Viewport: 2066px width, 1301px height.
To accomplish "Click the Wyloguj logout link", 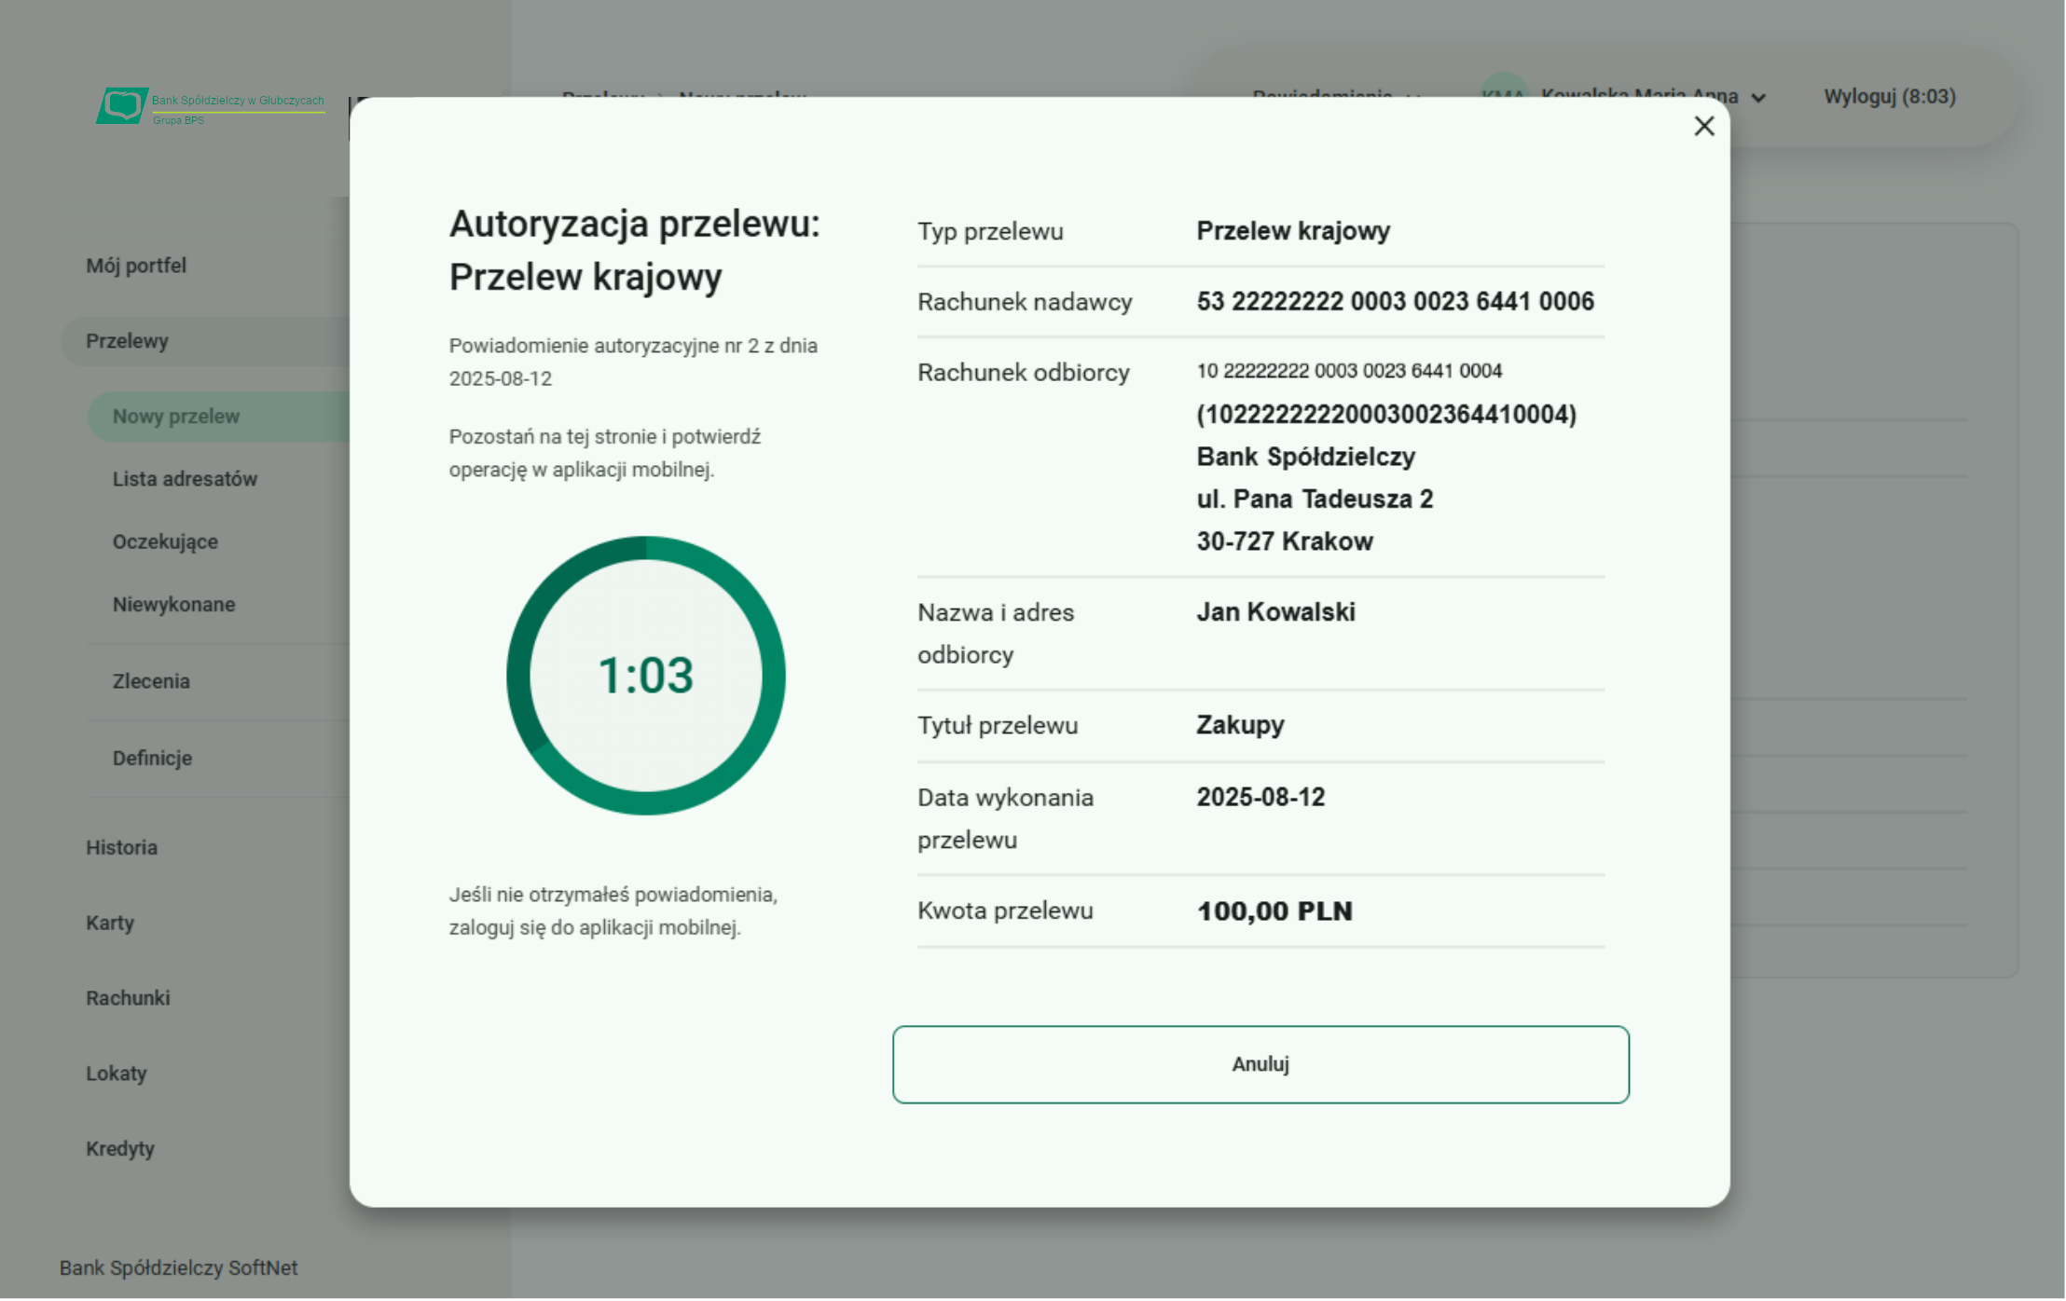I will tap(1889, 97).
